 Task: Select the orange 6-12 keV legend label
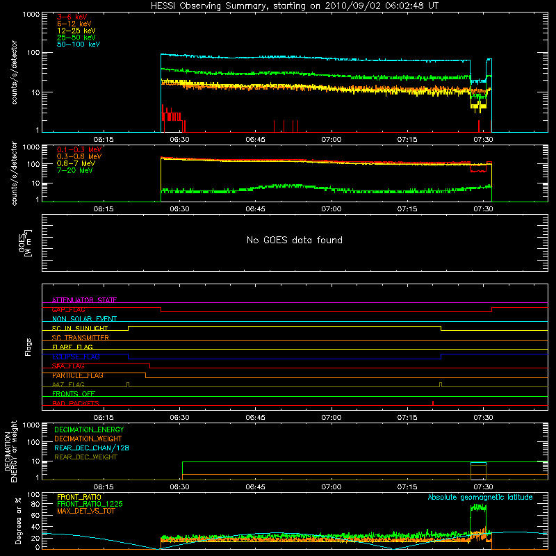pyautogui.click(x=74, y=24)
